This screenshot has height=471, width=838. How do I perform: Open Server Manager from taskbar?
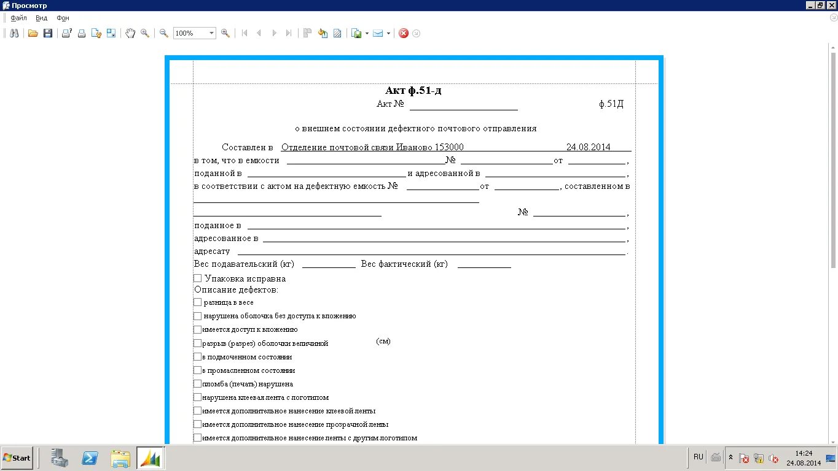[x=60, y=458]
